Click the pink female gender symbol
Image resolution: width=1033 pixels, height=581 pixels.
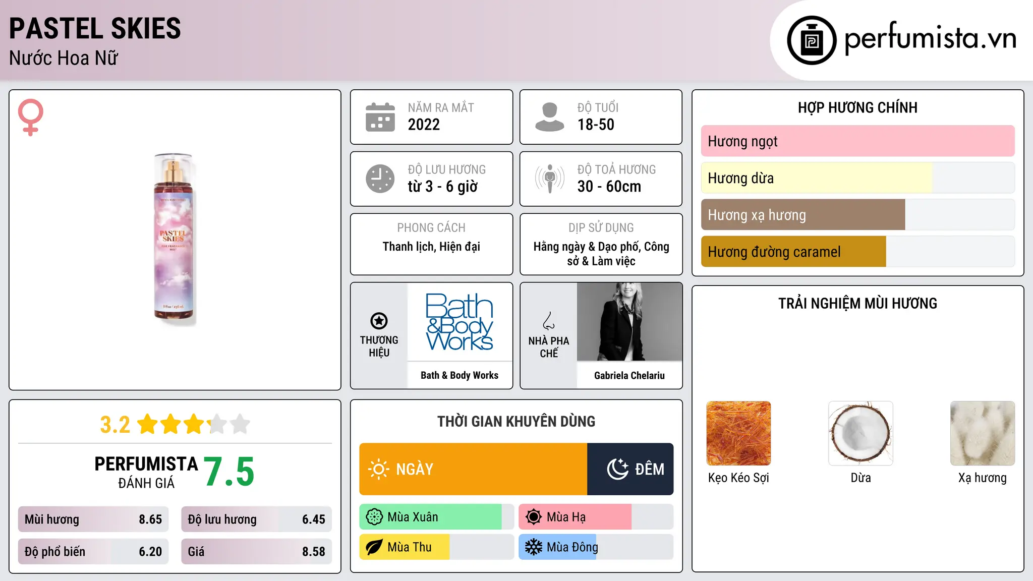coord(31,117)
